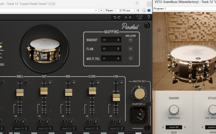Click the UI button
Viewport: 216px width, 134px height.
coord(138,10)
